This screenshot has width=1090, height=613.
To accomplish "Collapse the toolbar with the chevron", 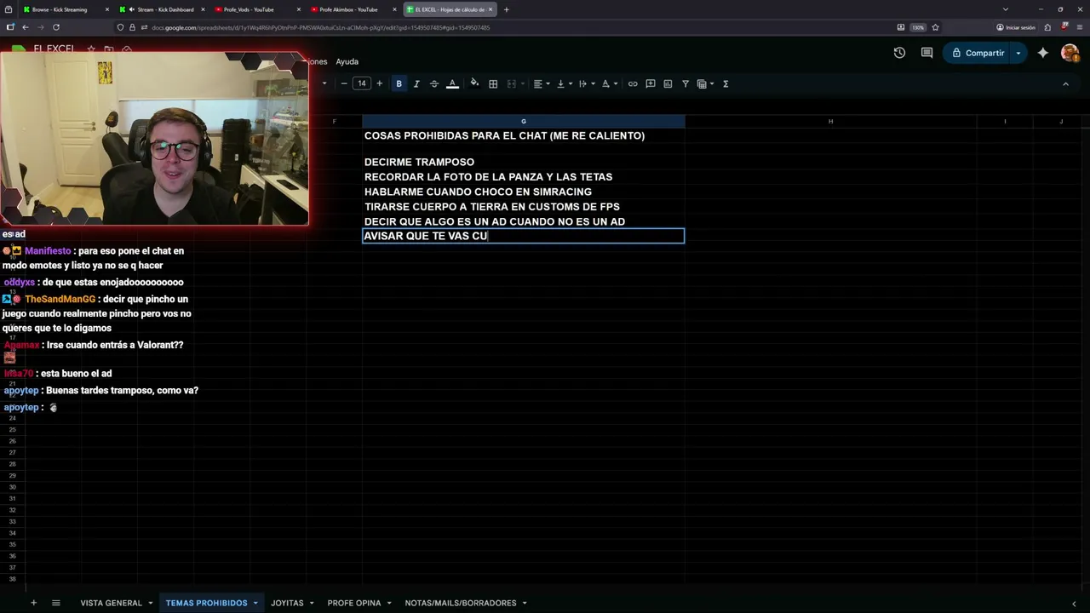I will pos(1065,83).
